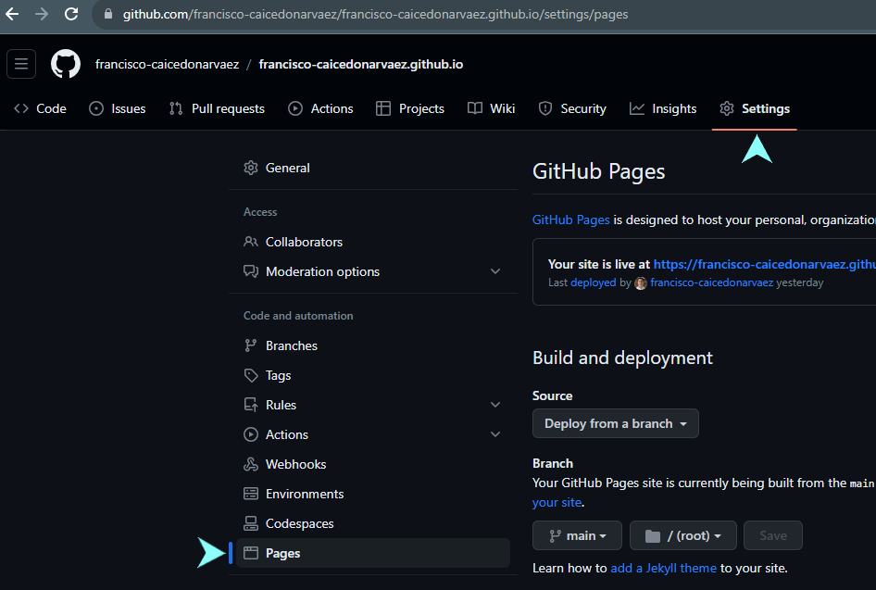This screenshot has width=876, height=590.
Task: Open repository francisco-caicedonarvaez.github.io breadcrumb link
Action: (361, 64)
